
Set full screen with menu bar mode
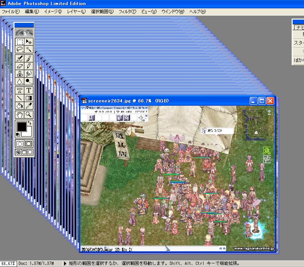pyautogui.click(x=24, y=152)
